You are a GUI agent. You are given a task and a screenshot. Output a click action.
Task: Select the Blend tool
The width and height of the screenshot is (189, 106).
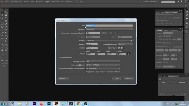(x=6, y=42)
